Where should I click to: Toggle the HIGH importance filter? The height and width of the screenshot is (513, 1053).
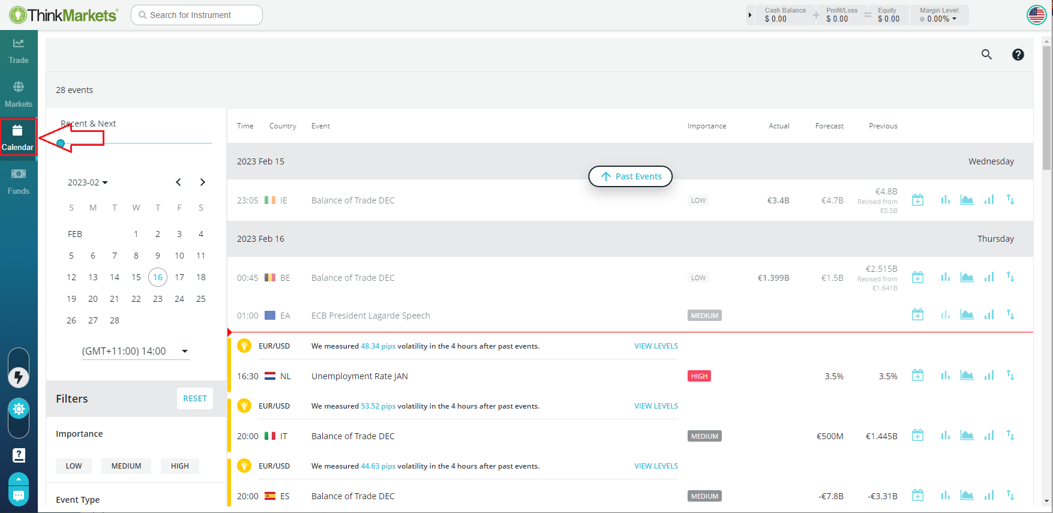[x=180, y=466]
